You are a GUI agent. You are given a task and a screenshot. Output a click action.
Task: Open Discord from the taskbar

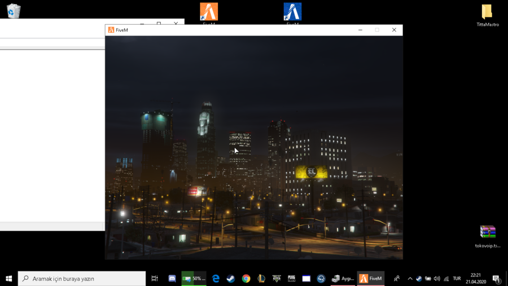tap(172, 279)
